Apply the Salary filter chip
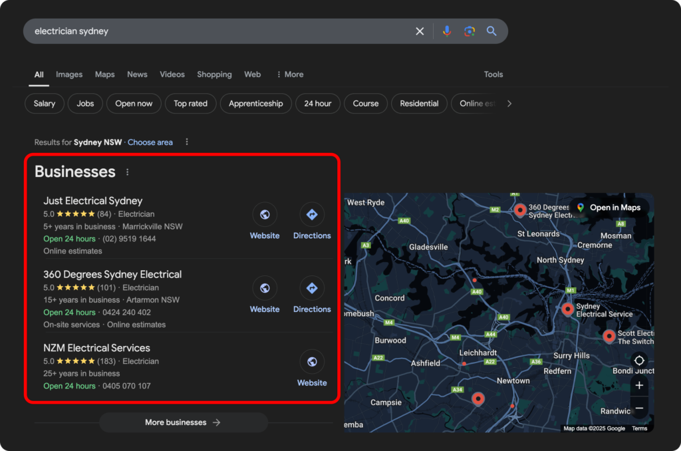 click(x=45, y=103)
